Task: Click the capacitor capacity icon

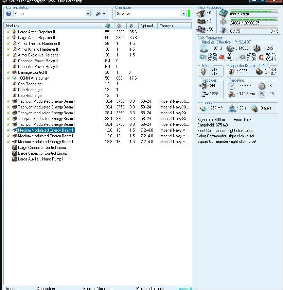Action: coord(232,71)
